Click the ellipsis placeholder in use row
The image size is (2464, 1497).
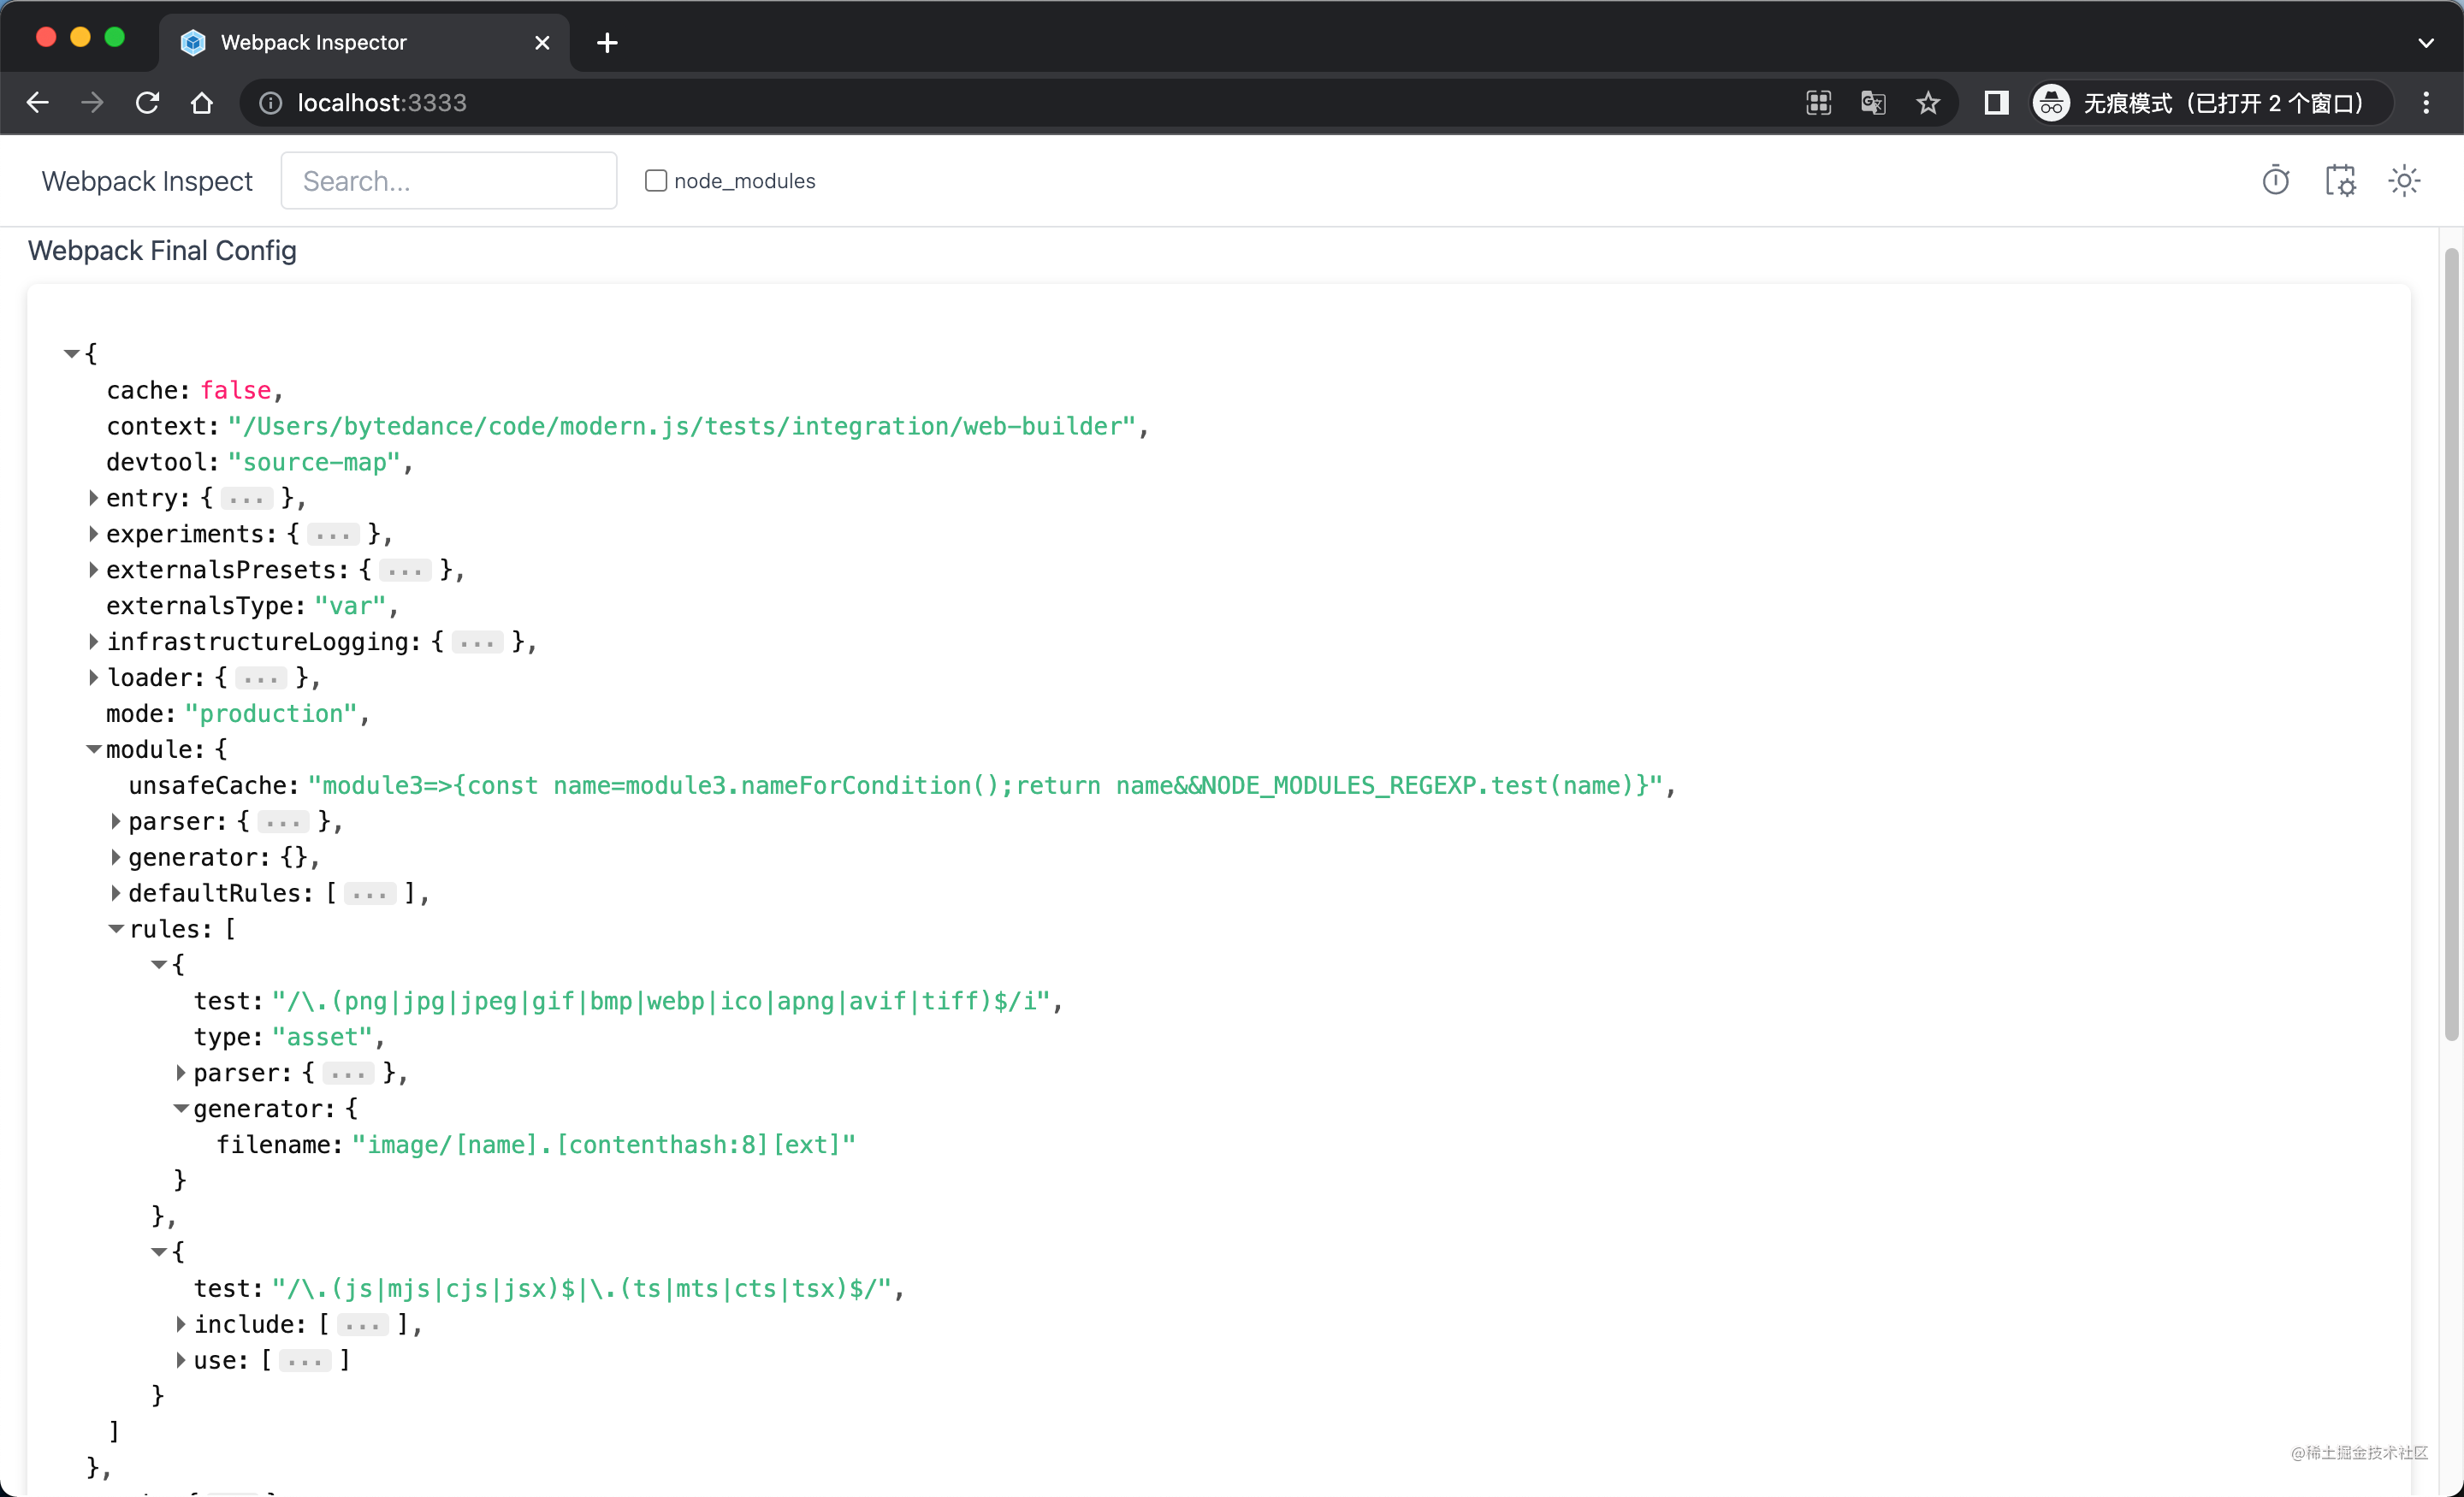[304, 1361]
